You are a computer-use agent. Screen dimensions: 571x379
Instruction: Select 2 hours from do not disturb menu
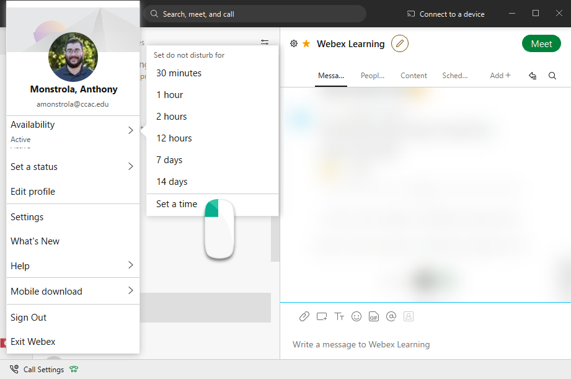pos(171,116)
